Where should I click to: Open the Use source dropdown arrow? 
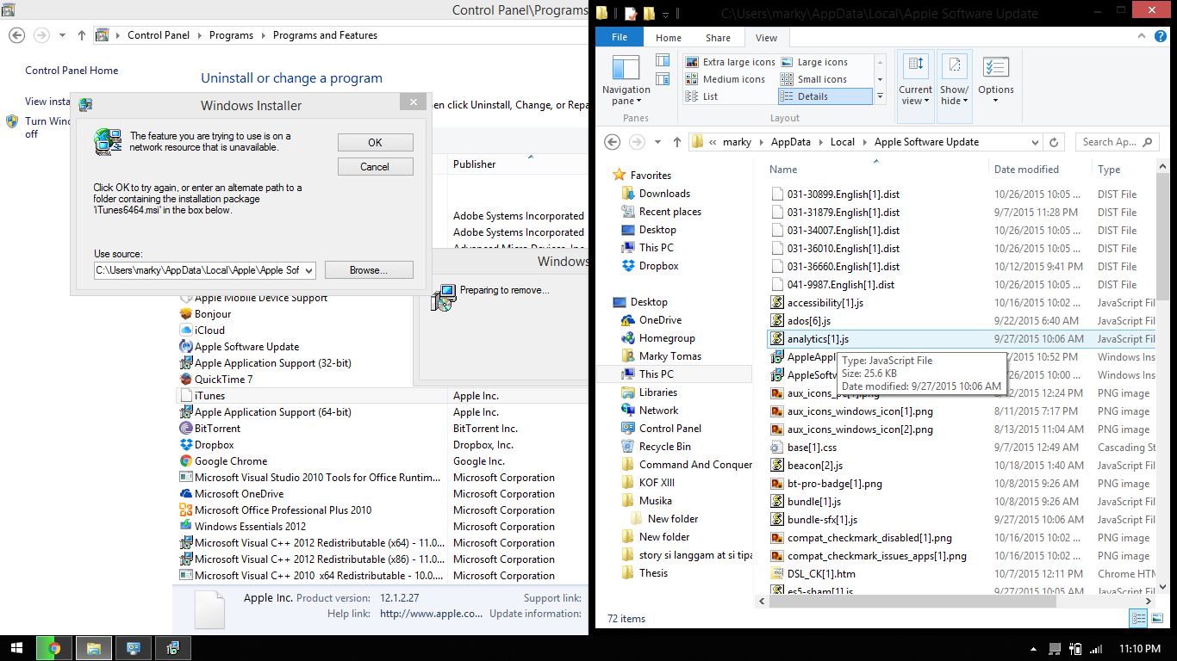pyautogui.click(x=308, y=270)
